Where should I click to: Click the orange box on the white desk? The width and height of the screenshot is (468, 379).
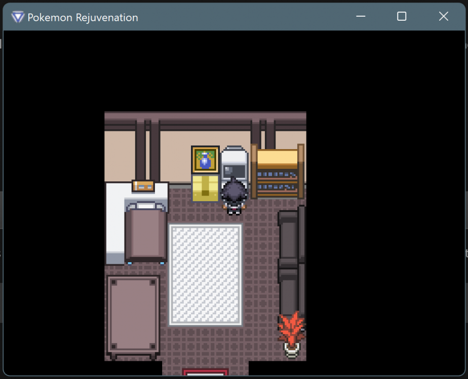[143, 186]
